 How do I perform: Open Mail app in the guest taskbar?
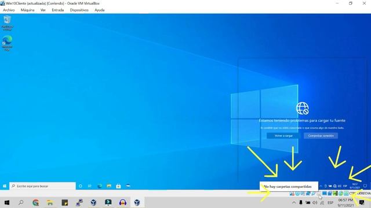point(128,186)
